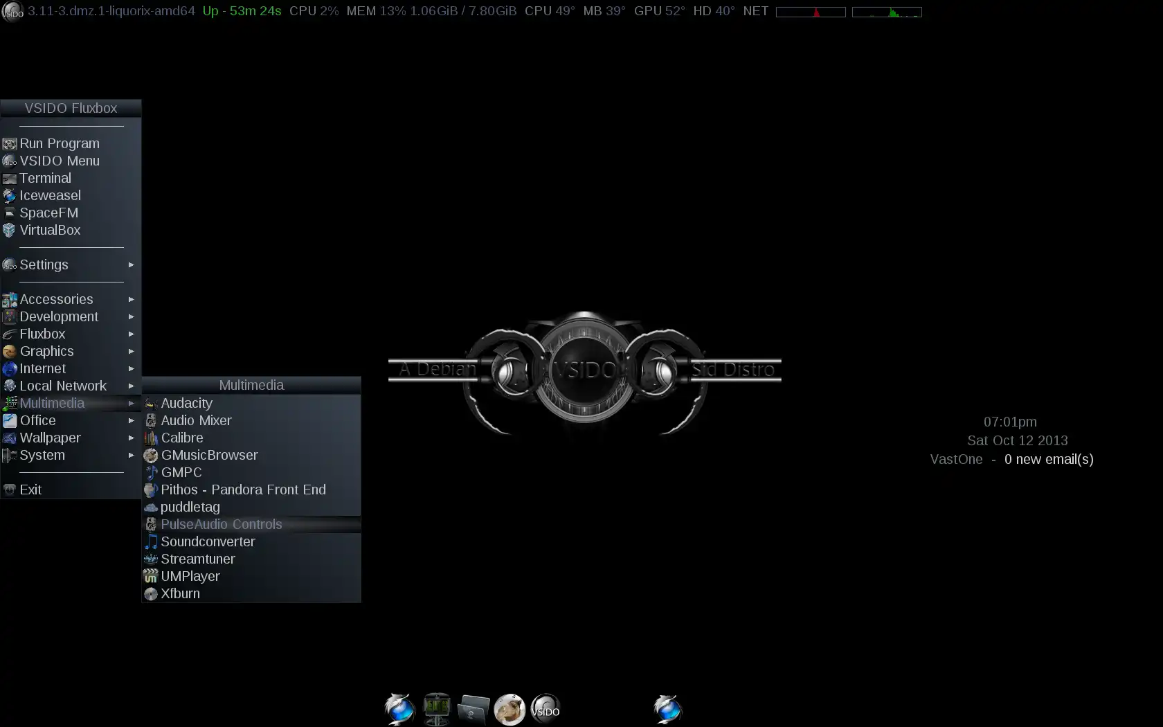Click the 07:01pm clock text
This screenshot has width=1163, height=727.
pos(1010,422)
